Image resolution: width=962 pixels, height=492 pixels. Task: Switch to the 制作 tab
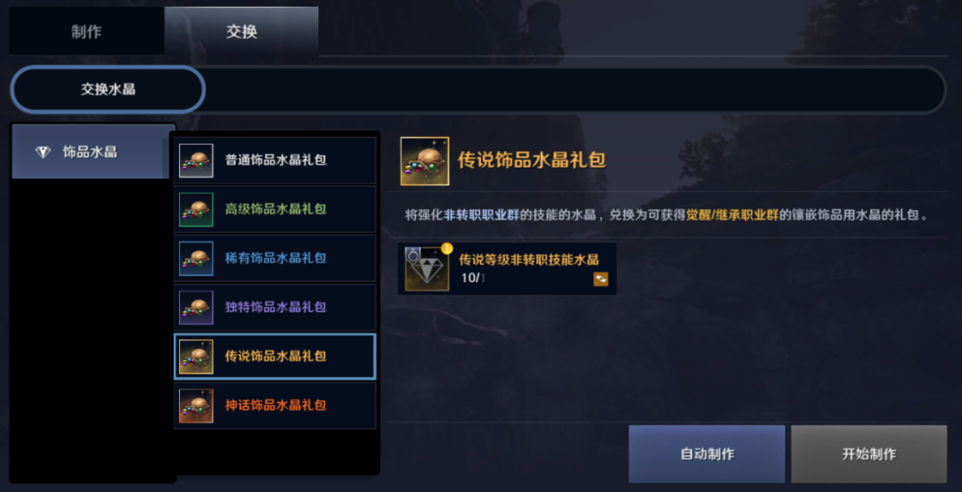[86, 31]
